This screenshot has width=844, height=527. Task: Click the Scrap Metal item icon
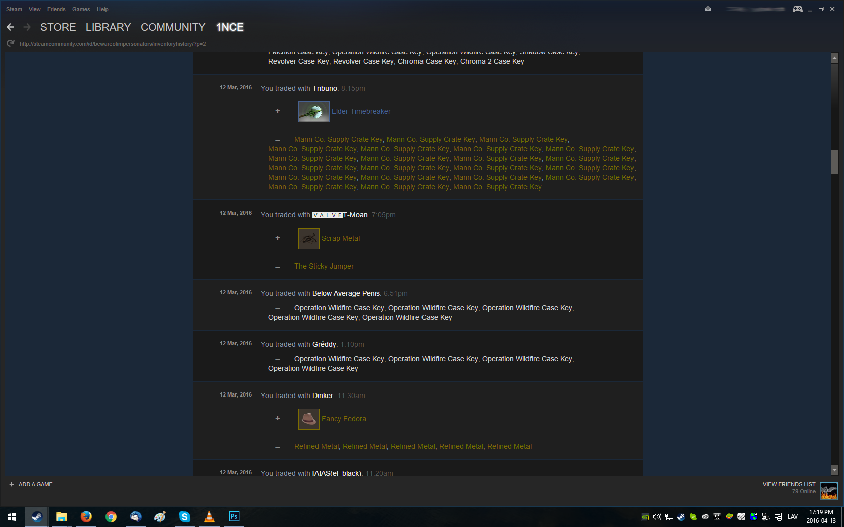(x=308, y=239)
